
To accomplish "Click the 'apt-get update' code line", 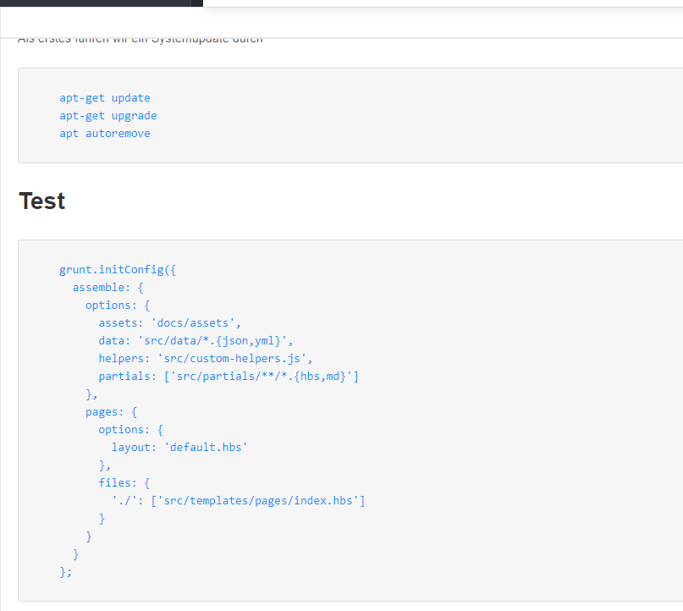I will 105,98.
